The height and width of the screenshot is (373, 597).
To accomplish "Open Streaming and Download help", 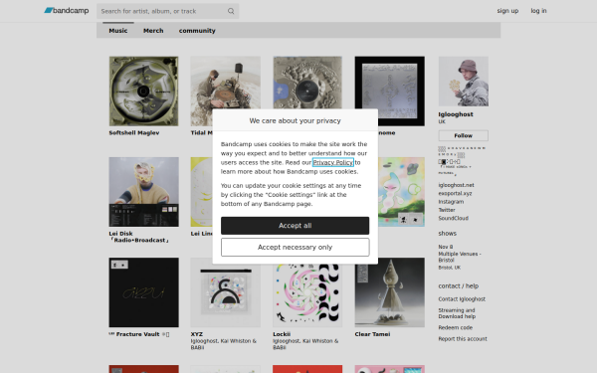I will click(457, 313).
